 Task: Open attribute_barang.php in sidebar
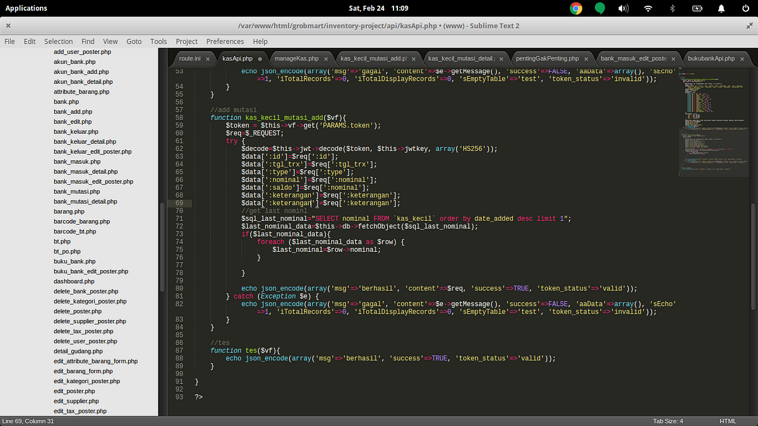[x=81, y=92]
